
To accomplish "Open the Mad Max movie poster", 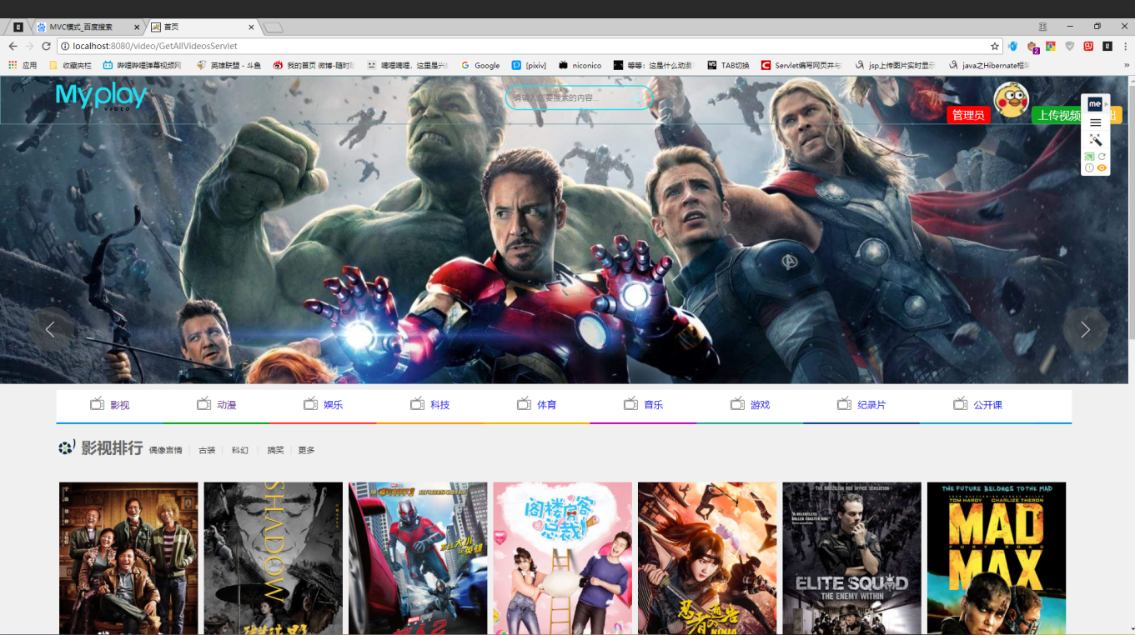I will pos(997,558).
